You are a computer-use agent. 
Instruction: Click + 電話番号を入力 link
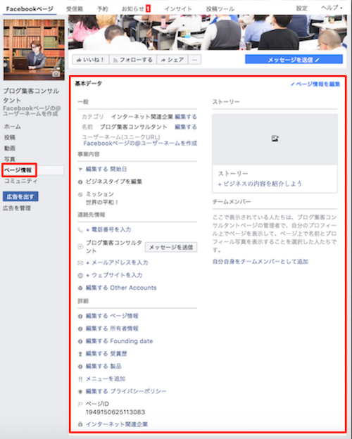pyautogui.click(x=108, y=229)
